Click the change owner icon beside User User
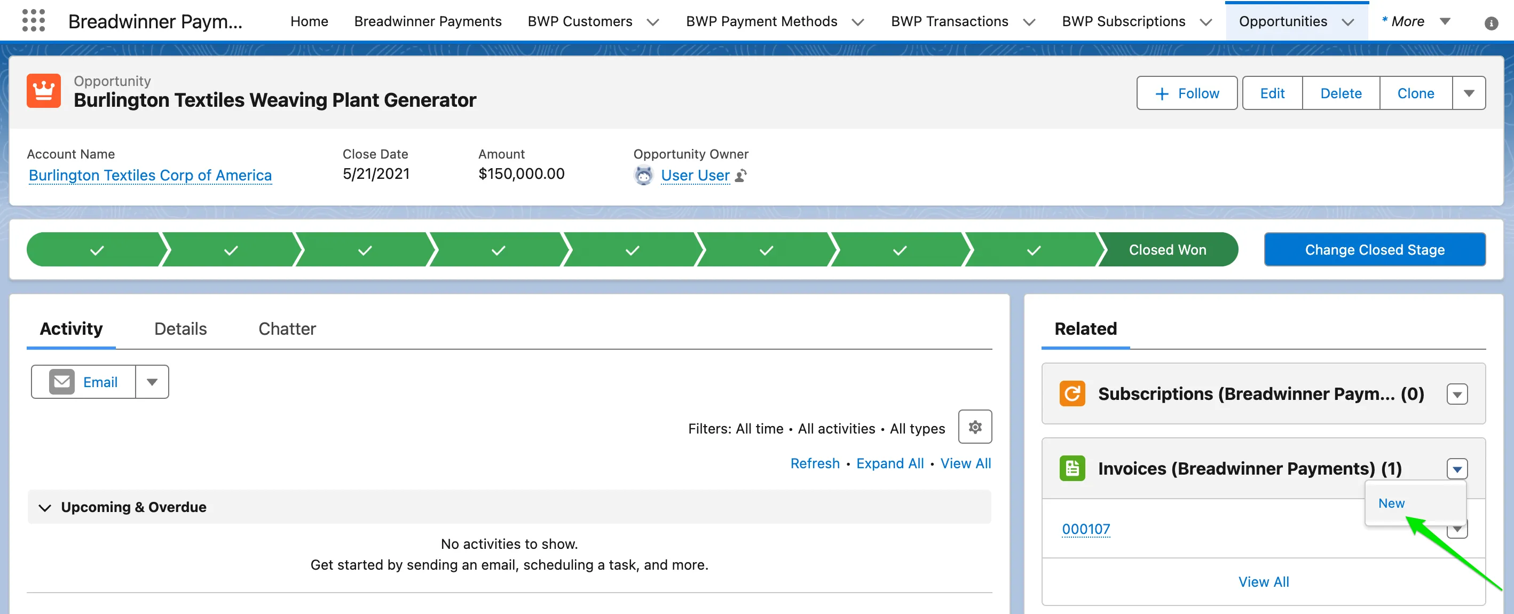Image resolution: width=1514 pixels, height=614 pixels. point(741,175)
